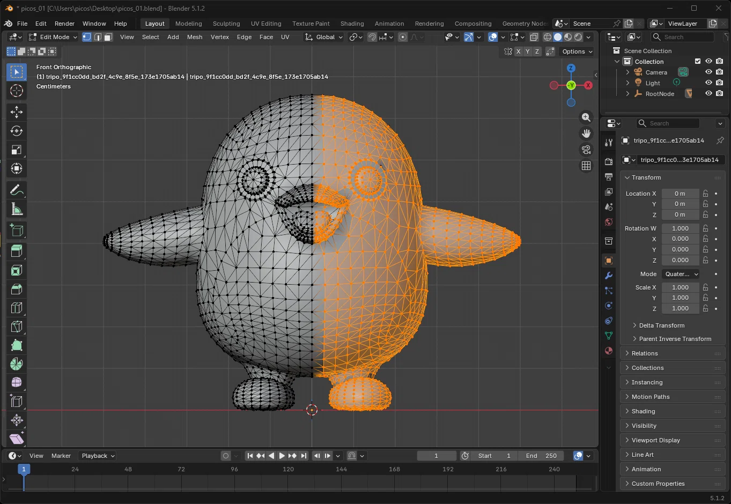The image size is (731, 504).
Task: Click the End frame field
Action: 541,456
